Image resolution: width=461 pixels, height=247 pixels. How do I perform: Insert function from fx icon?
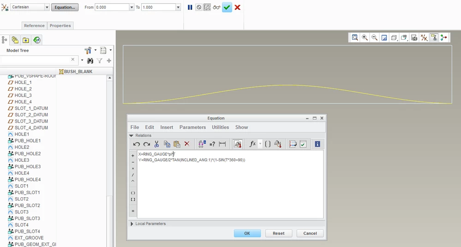pyautogui.click(x=252, y=144)
